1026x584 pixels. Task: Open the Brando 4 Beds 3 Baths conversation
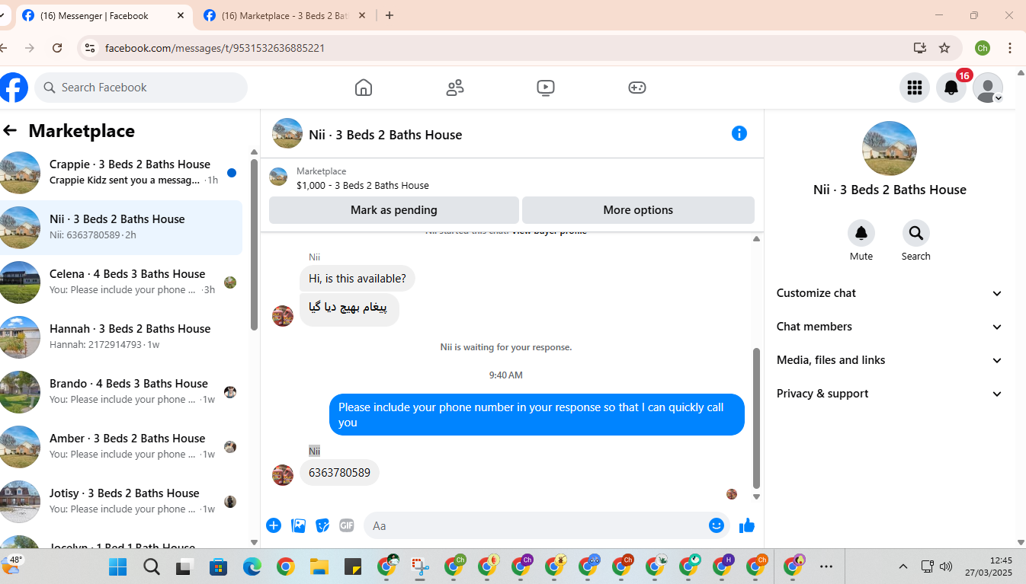(121, 392)
